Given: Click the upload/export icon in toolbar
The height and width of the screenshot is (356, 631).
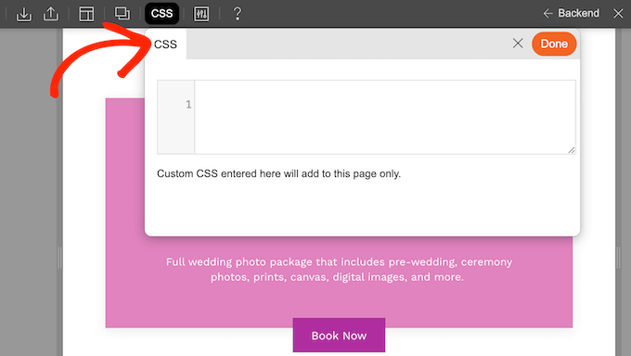Looking at the screenshot, I should click(x=51, y=14).
